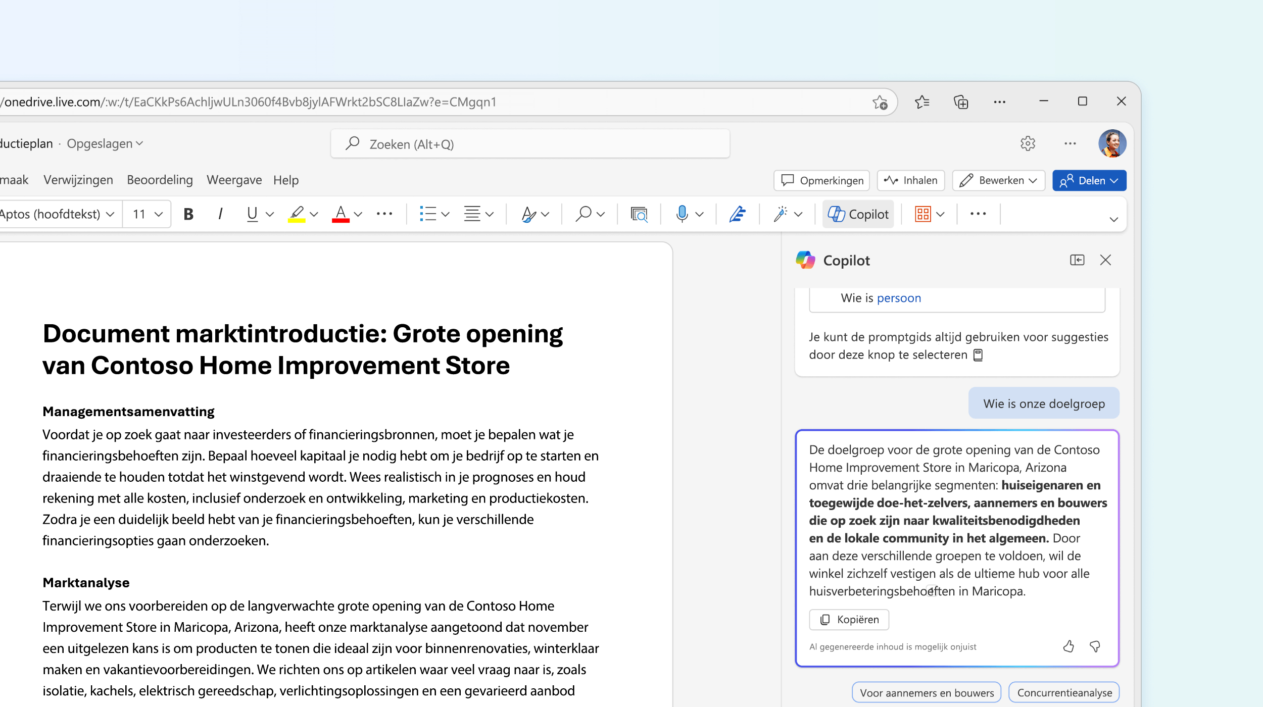Click the Dictate dropdown arrow
1263x707 pixels.
coord(700,214)
